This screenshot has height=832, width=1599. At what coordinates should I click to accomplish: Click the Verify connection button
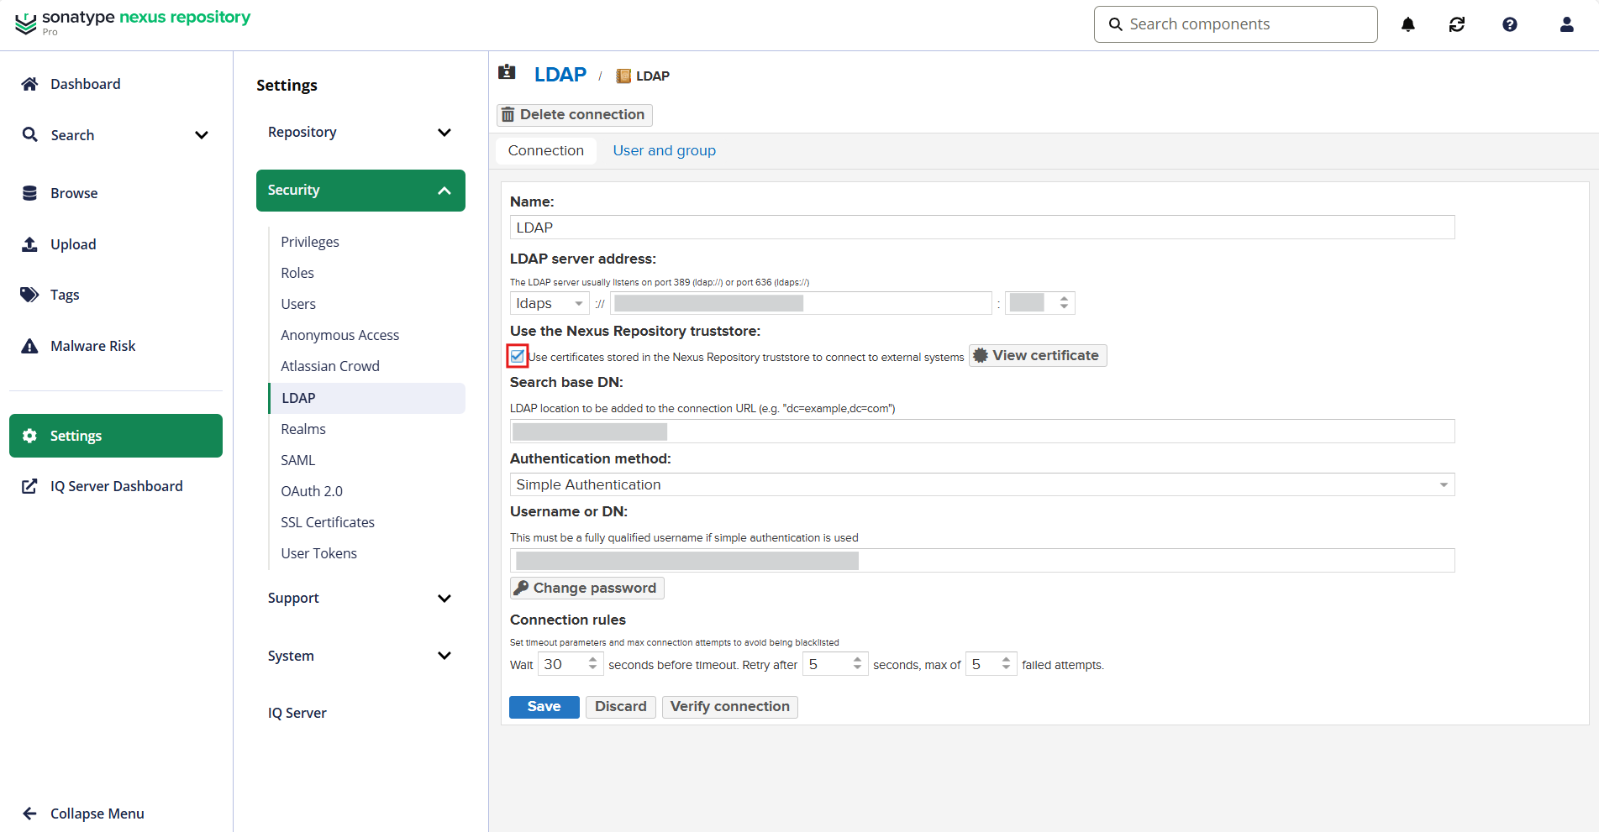tap(729, 706)
